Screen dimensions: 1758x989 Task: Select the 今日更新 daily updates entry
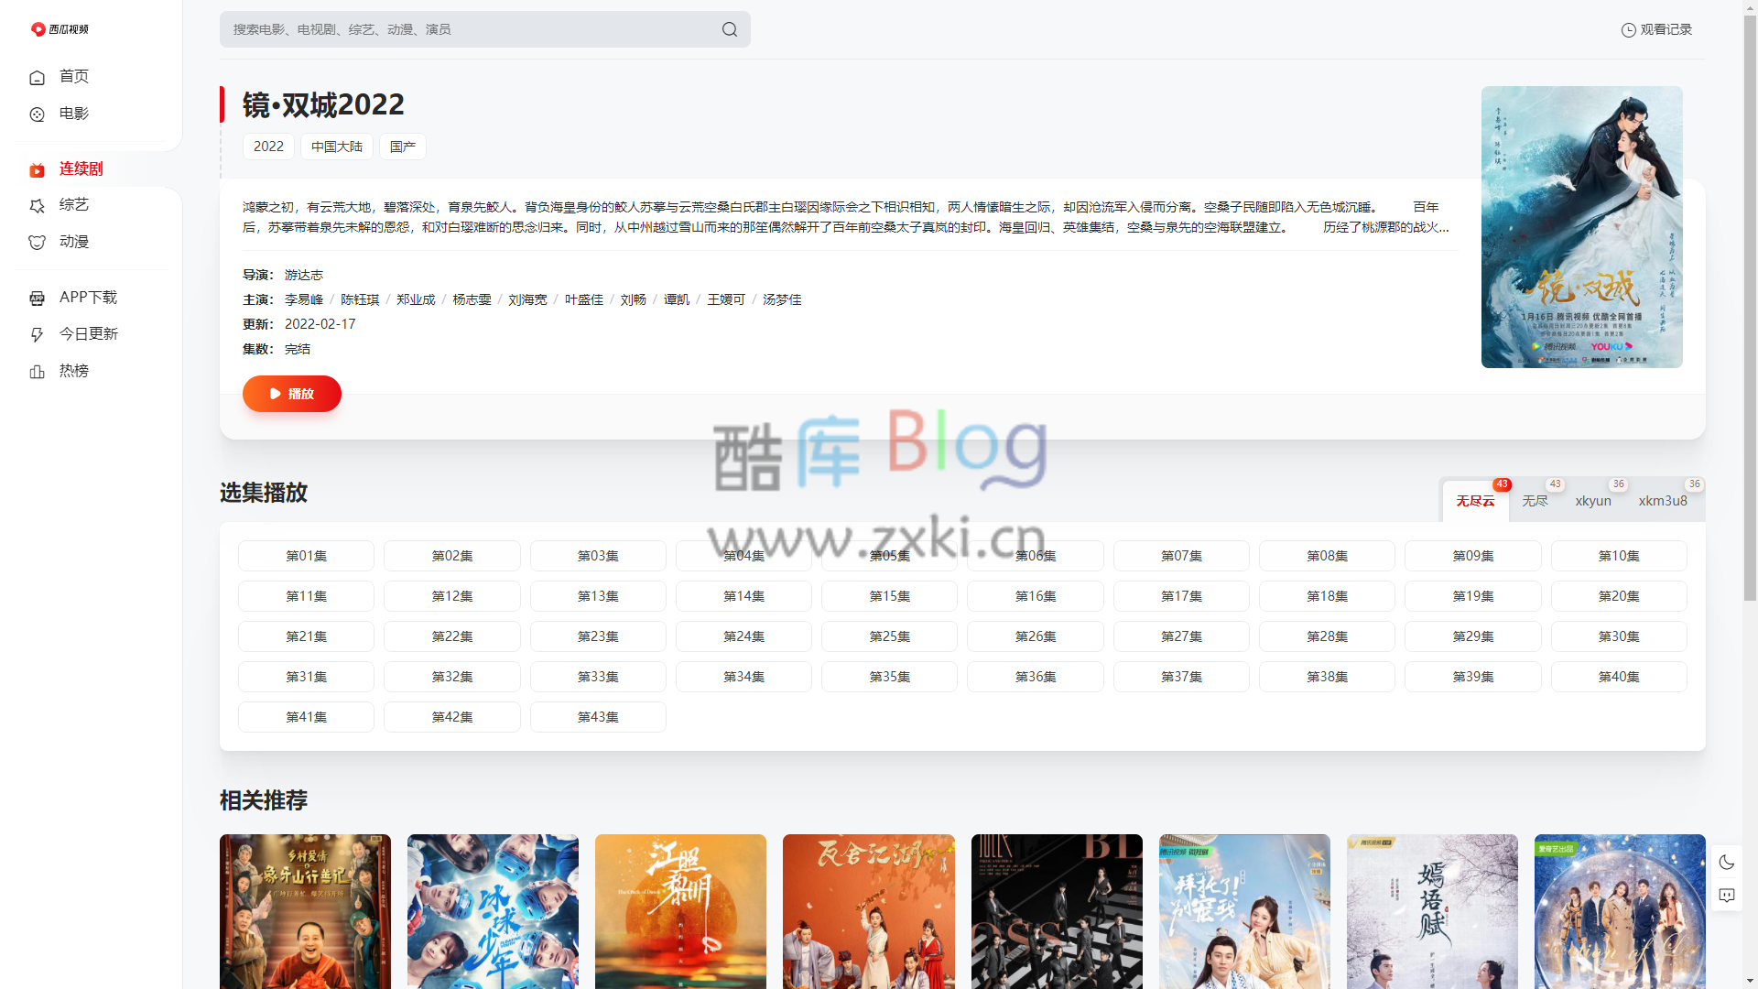[88, 333]
